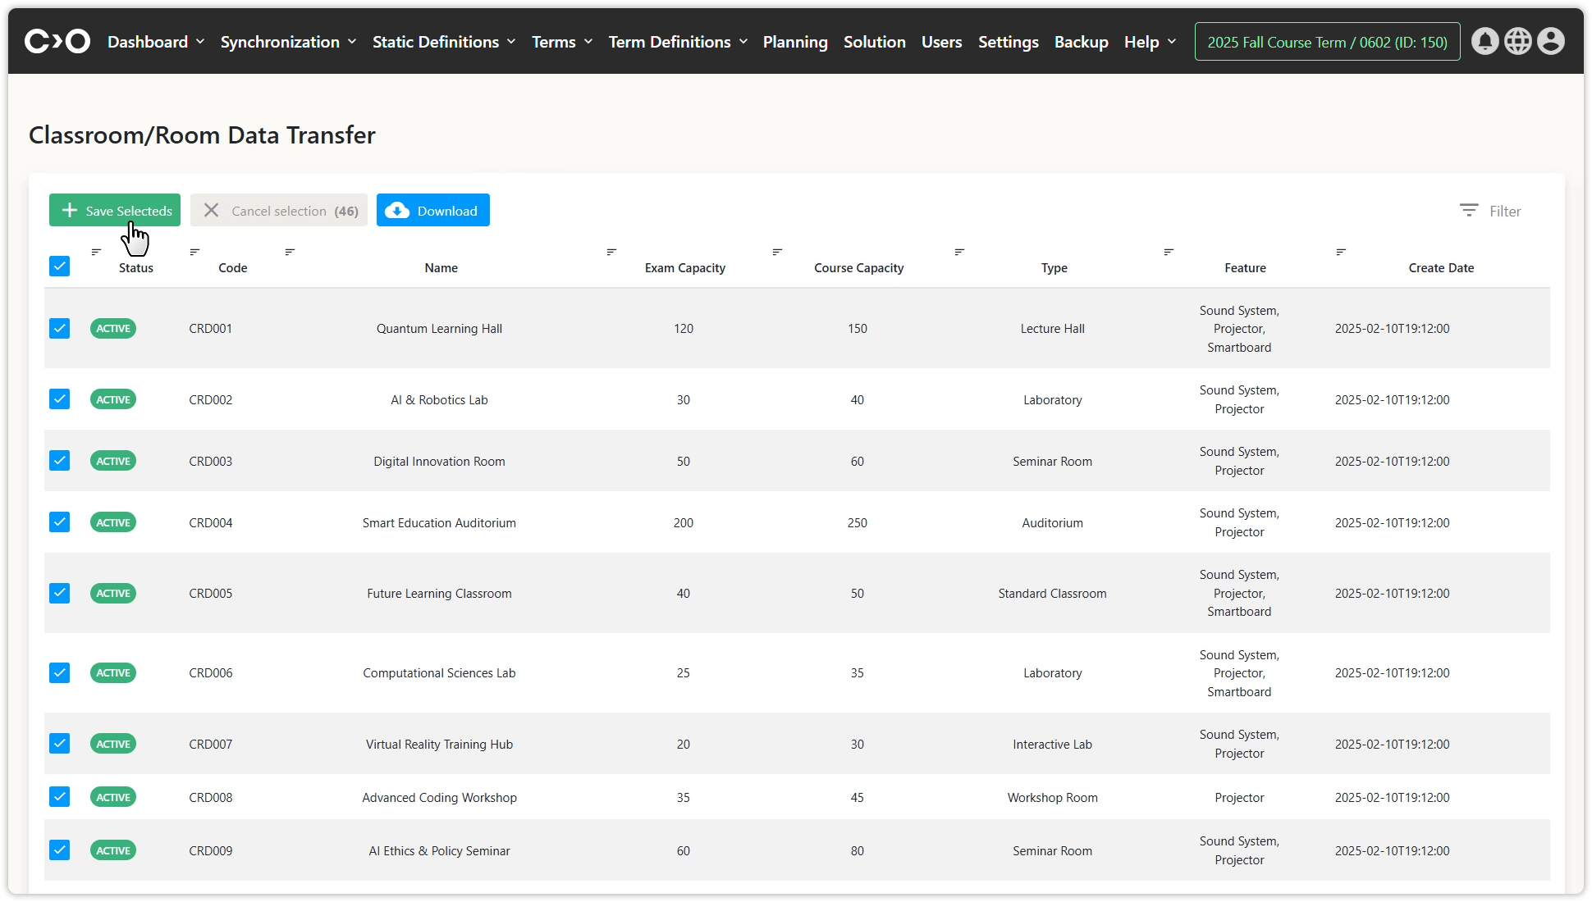Open the language globe icon
Viewport: 1592px width, 902px height.
coord(1517,41)
